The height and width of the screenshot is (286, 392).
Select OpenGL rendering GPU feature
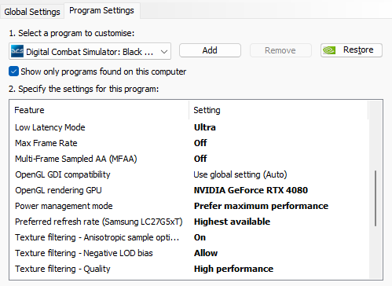click(x=58, y=190)
